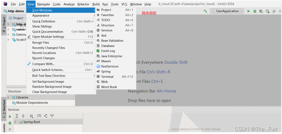Open the Group By icon in Services toolbar

(31, 116)
